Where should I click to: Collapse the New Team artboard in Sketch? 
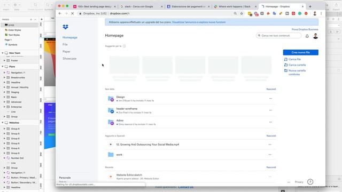(3, 53)
